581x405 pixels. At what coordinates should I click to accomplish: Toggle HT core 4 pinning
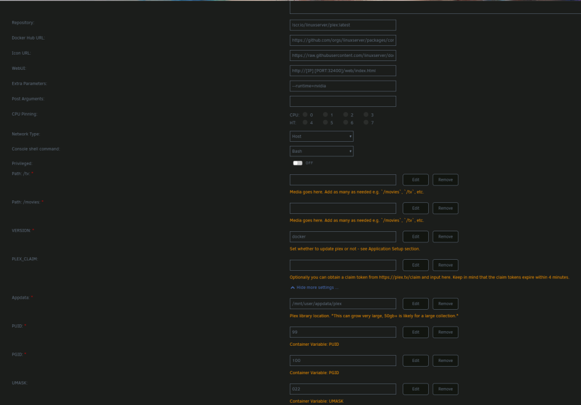pyautogui.click(x=305, y=122)
